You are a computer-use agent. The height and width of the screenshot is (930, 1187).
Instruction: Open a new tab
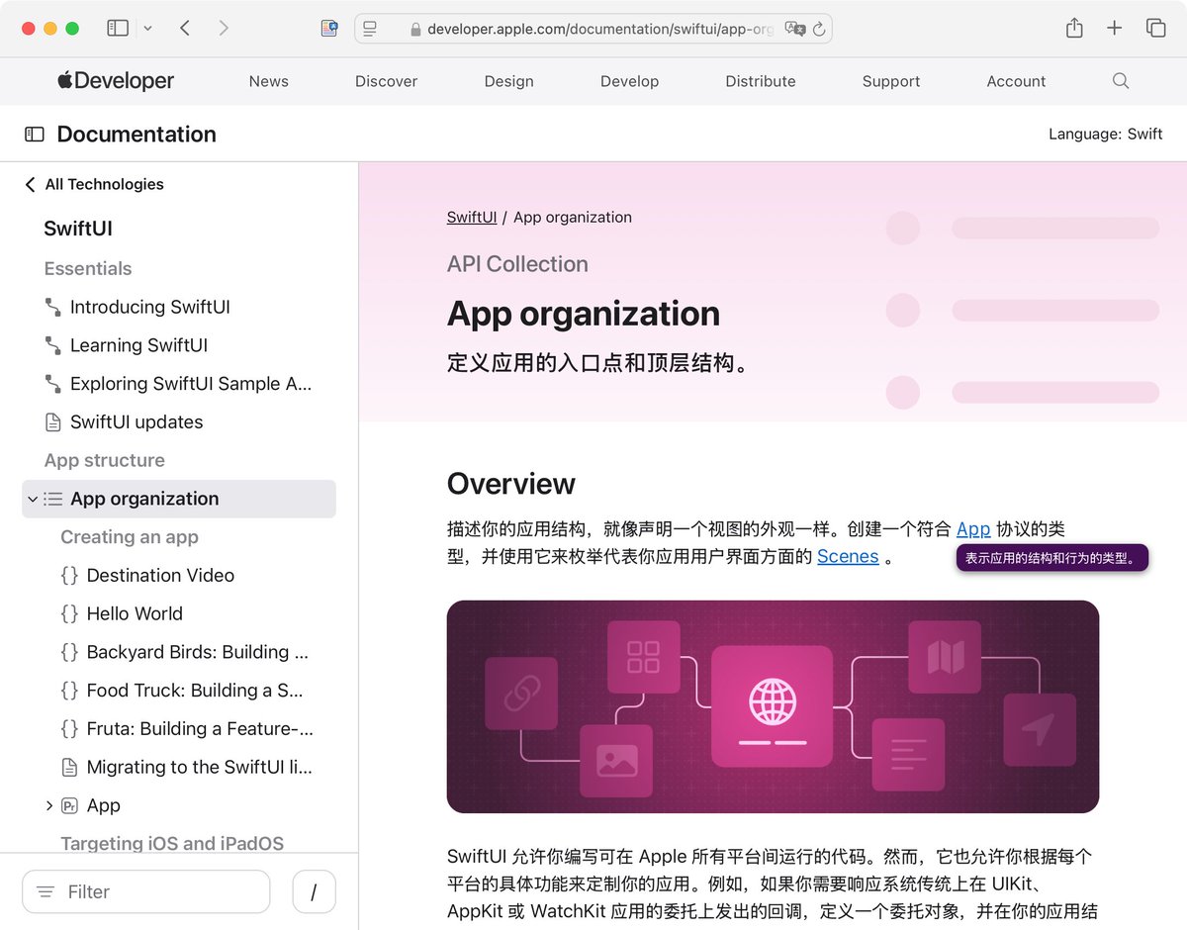point(1114,29)
